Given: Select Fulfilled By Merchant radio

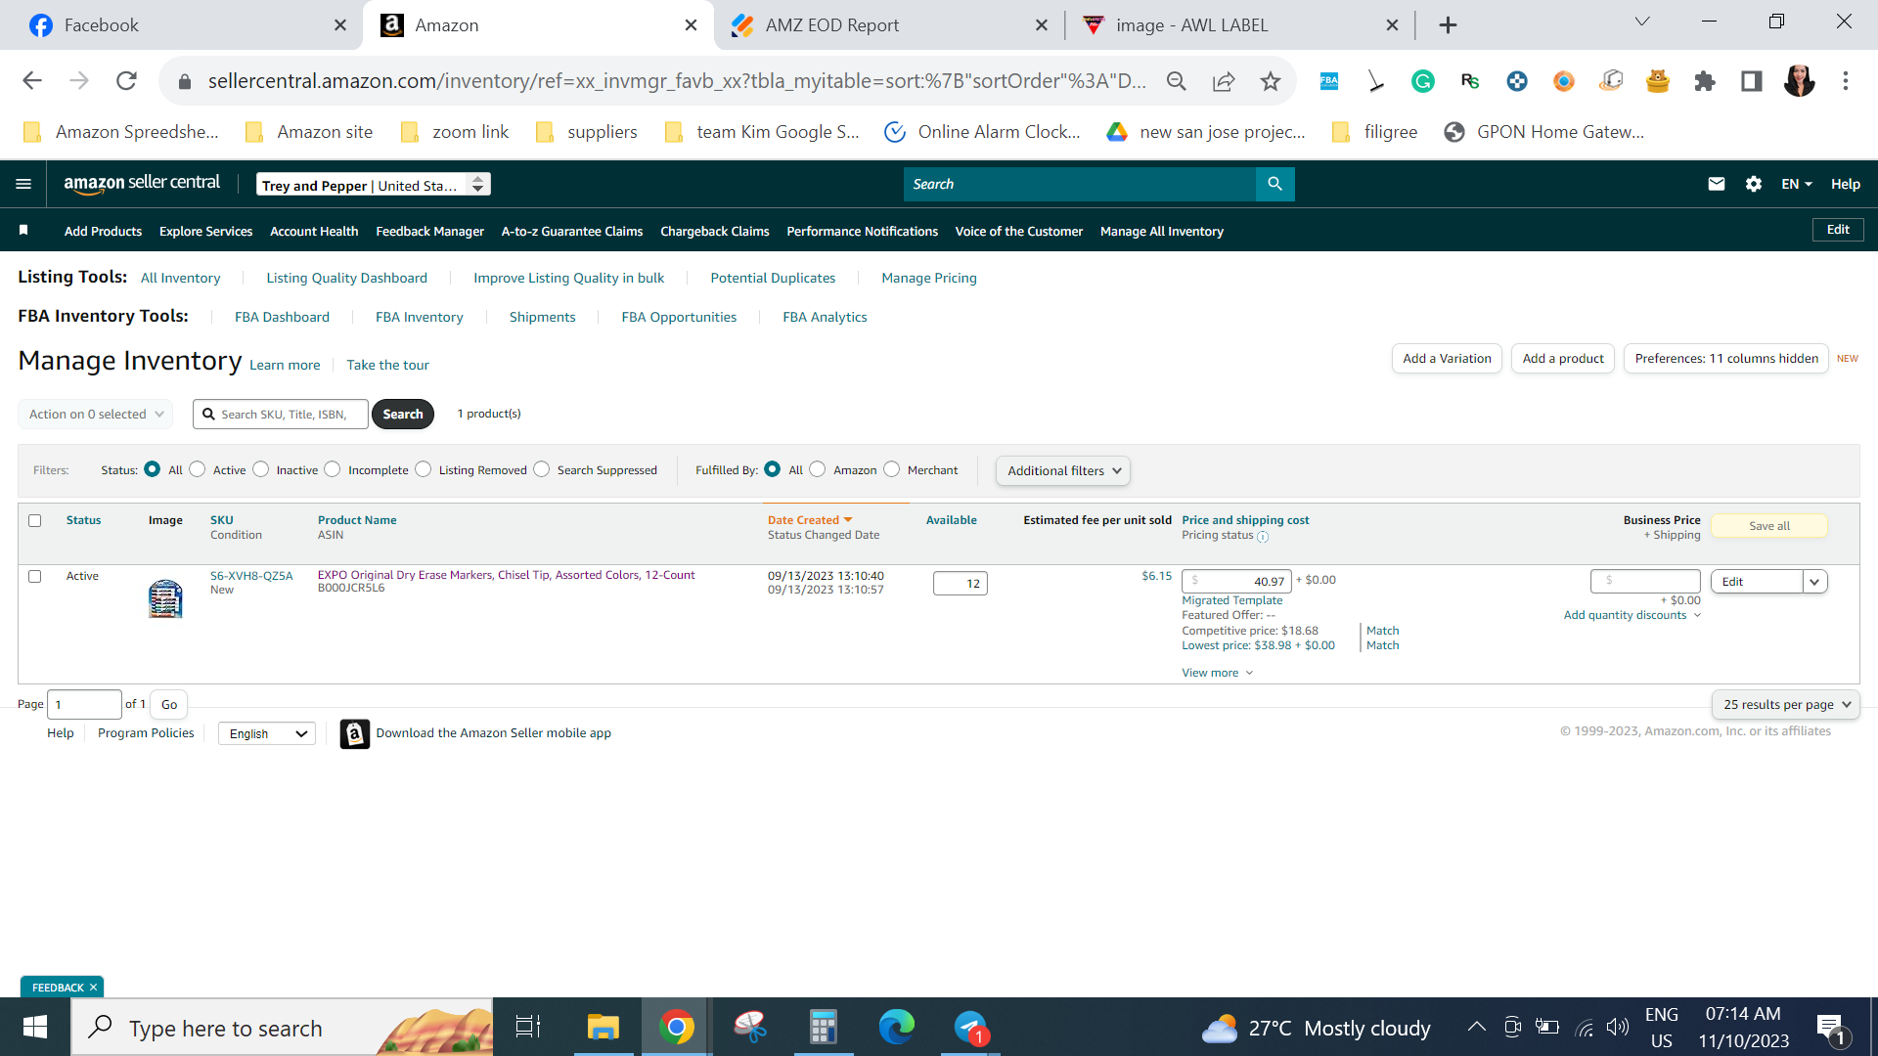Looking at the screenshot, I should tap(891, 469).
